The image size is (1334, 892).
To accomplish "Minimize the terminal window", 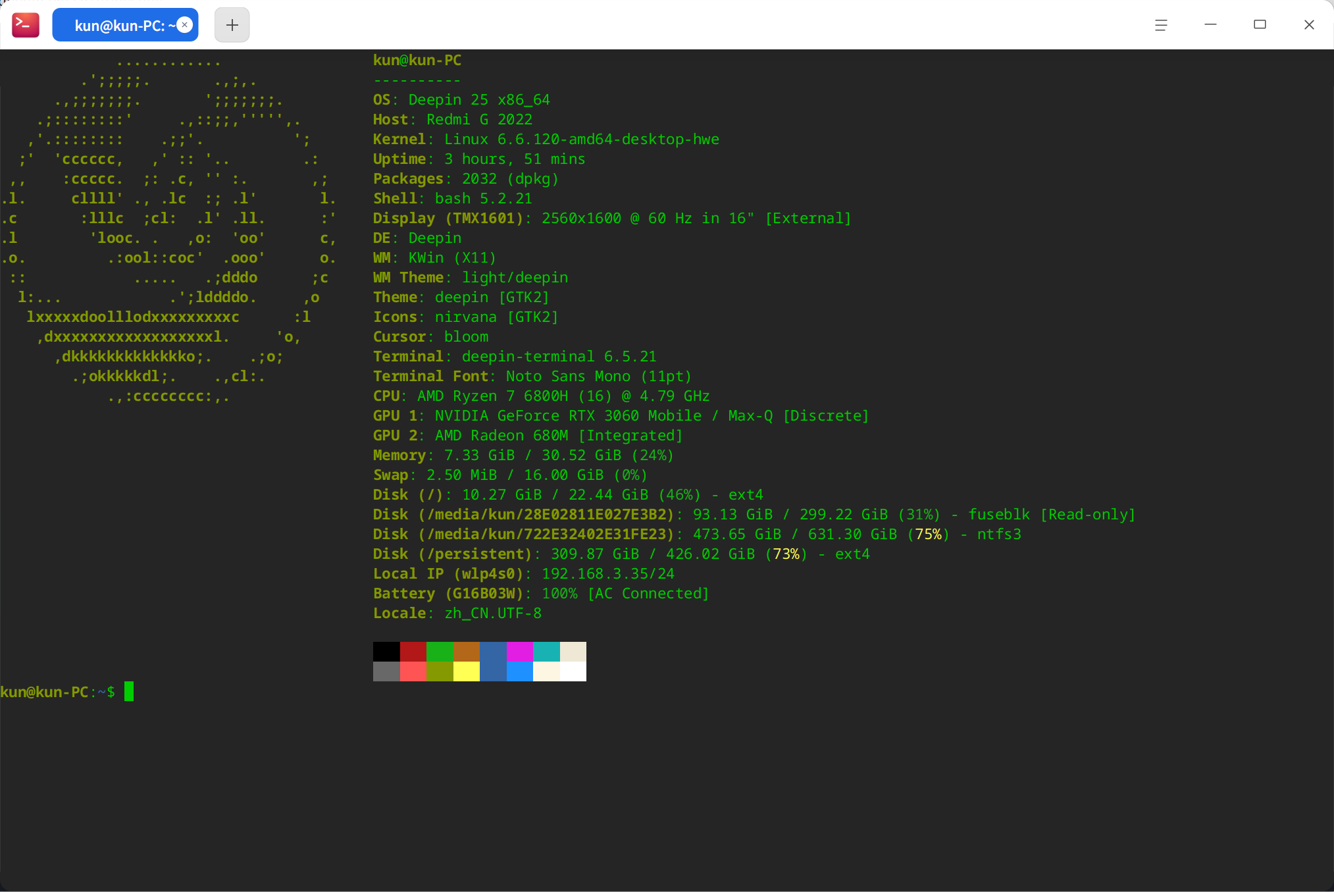I will 1210,25.
